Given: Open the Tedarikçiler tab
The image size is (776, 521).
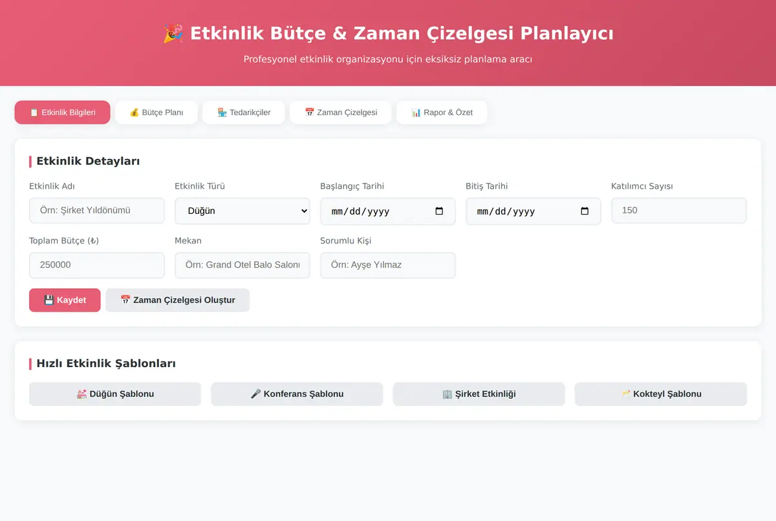Looking at the screenshot, I should point(244,112).
